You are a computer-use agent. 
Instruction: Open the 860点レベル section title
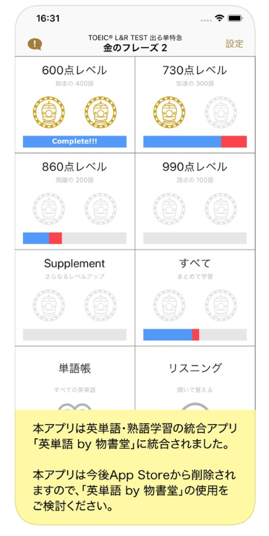(75, 167)
